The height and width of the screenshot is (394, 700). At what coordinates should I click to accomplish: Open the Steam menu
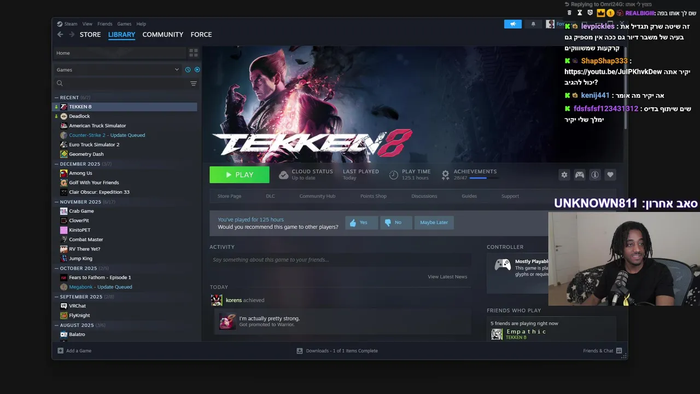(71, 24)
